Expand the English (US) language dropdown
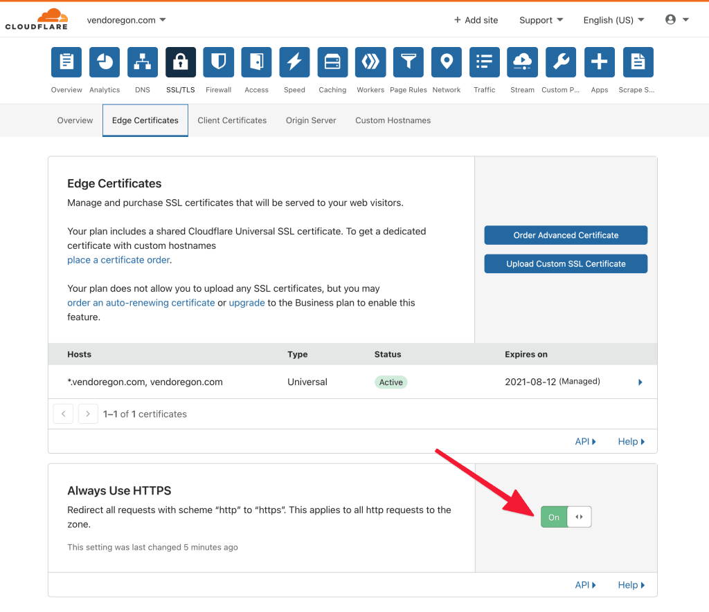The image size is (709, 612). pyautogui.click(x=613, y=19)
